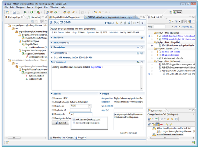Switch to the Context tab at editor bottom
Viewport: 200px width, 149px height.
coord(68,137)
